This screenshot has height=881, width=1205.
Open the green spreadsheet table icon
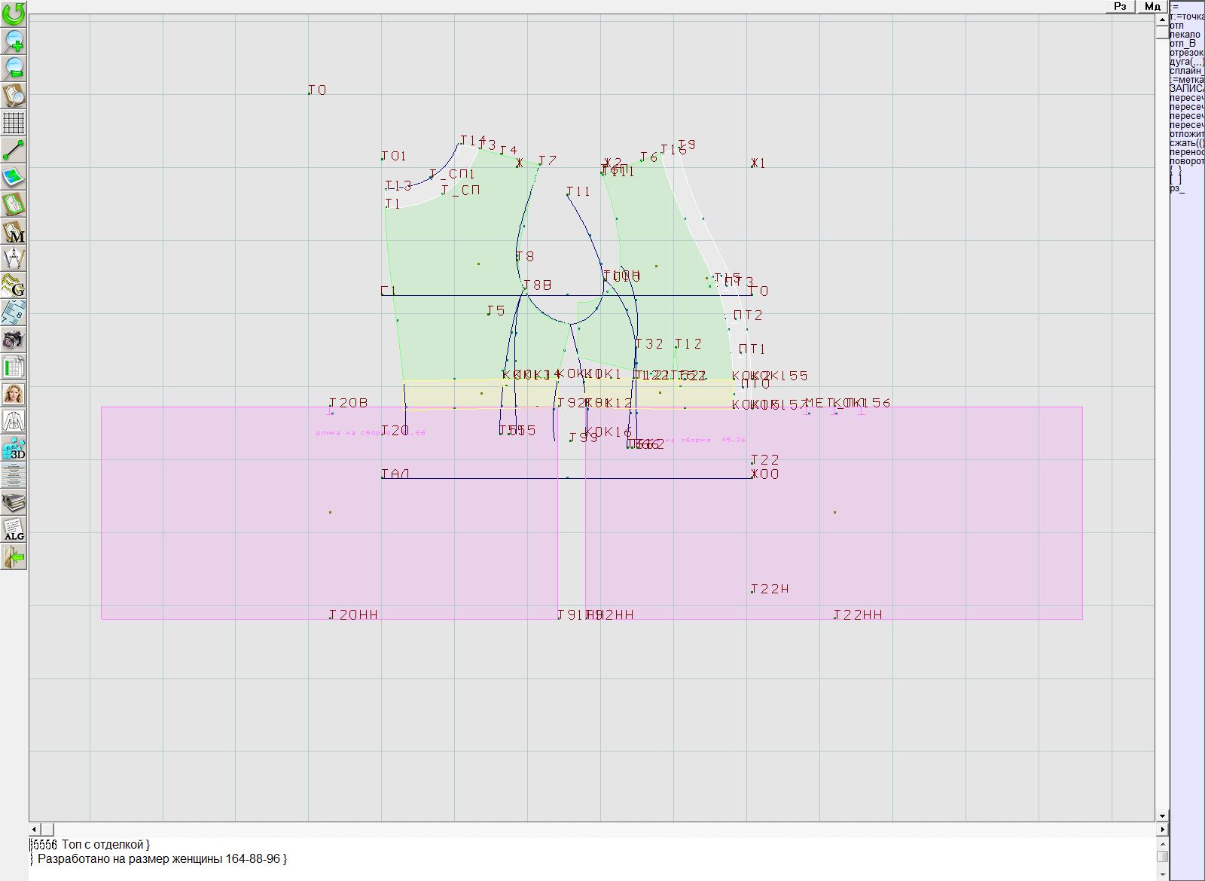(x=14, y=367)
